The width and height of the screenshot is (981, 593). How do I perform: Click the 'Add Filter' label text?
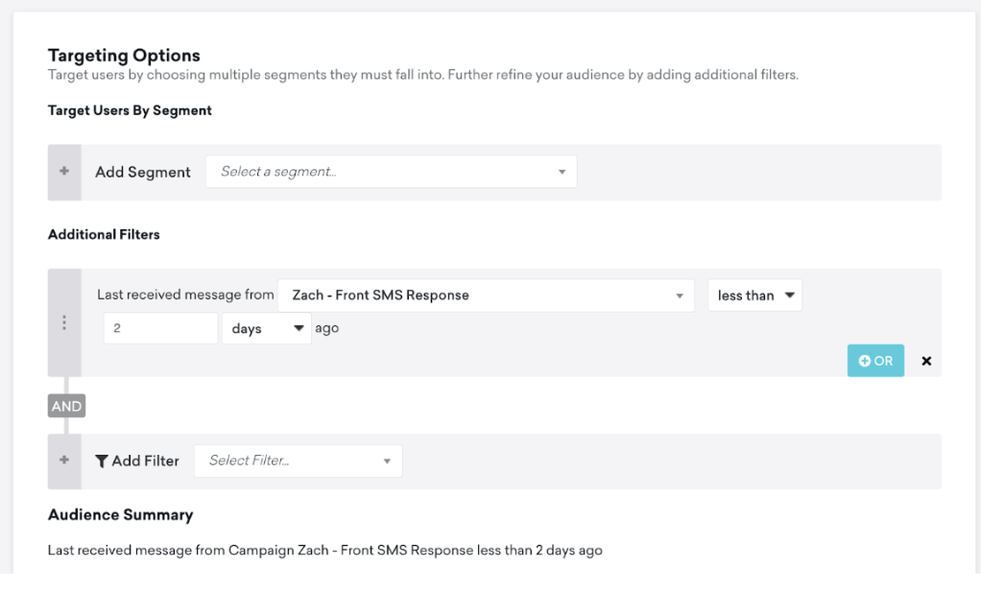point(145,461)
